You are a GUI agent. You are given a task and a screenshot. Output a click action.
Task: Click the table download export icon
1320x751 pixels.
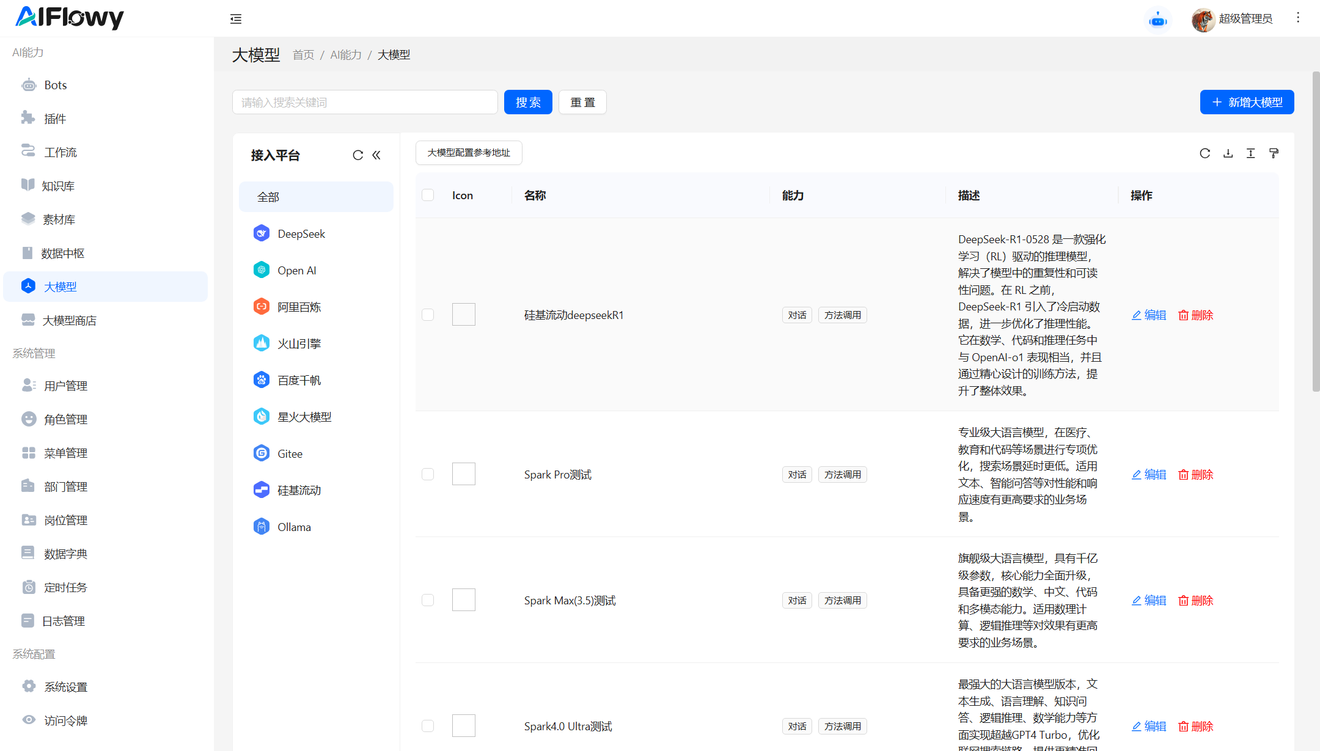coord(1228,153)
